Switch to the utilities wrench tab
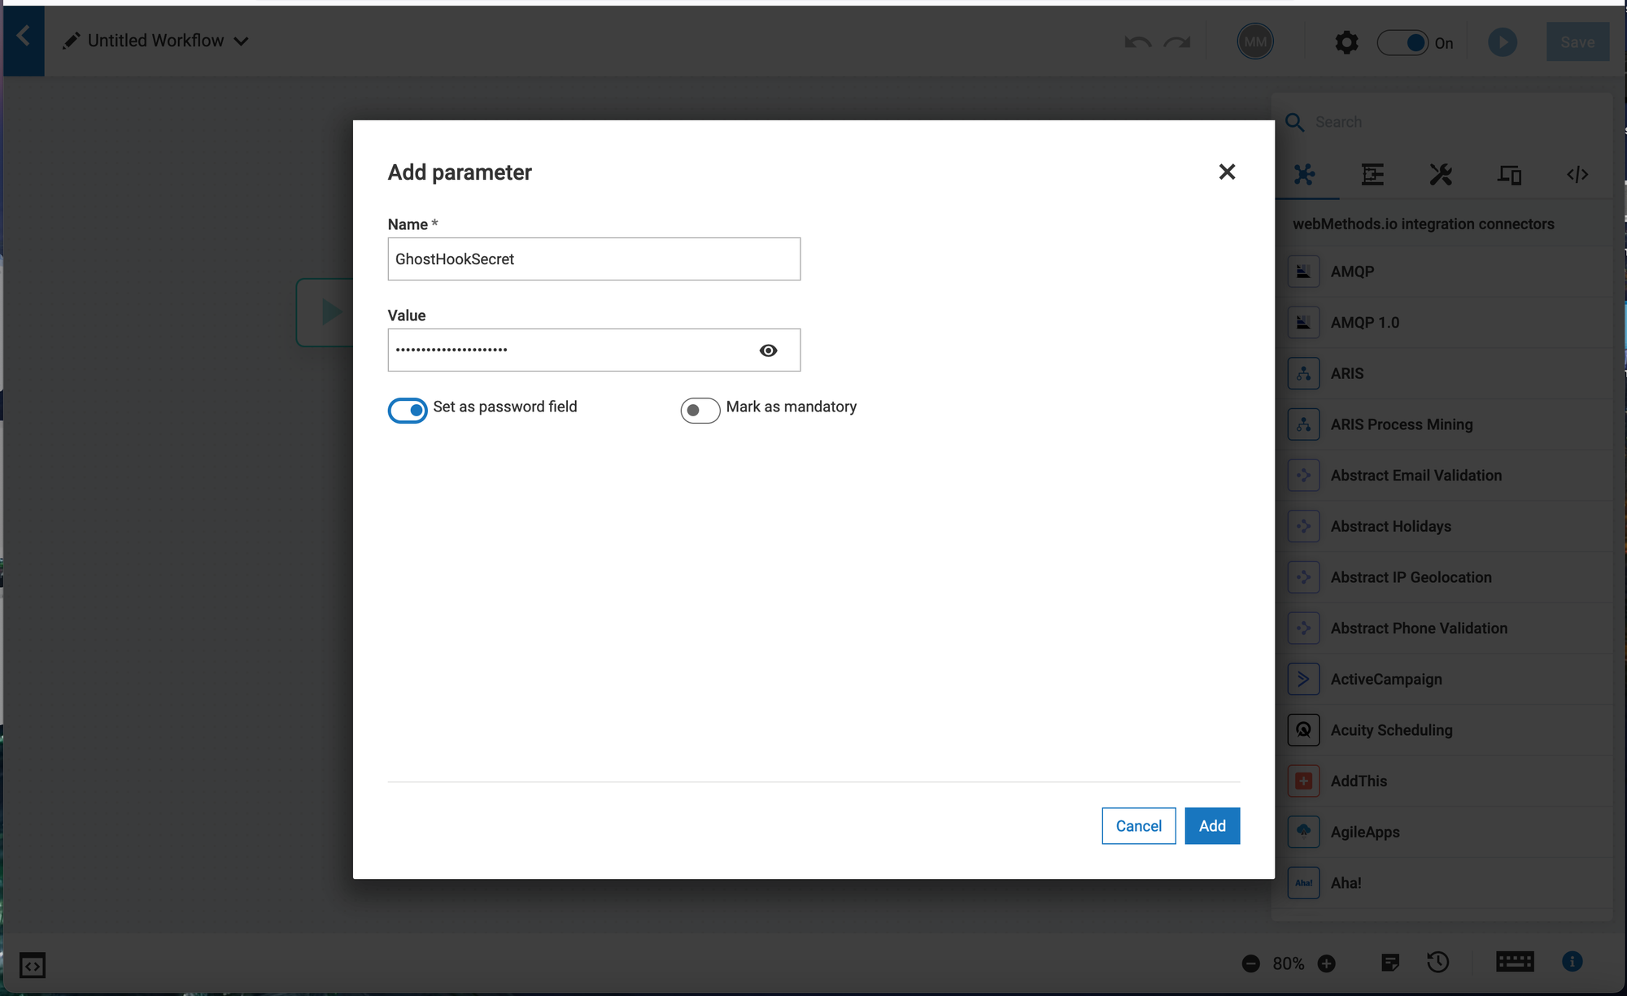The width and height of the screenshot is (1627, 996). click(1441, 174)
